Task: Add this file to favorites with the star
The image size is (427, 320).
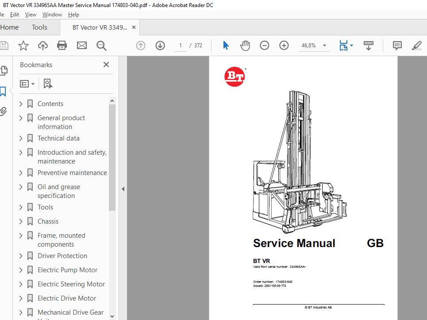Action: click(23, 45)
